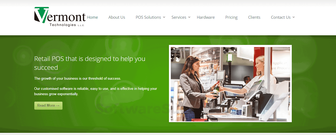Click the Vermont Technologies logo

(60, 17)
